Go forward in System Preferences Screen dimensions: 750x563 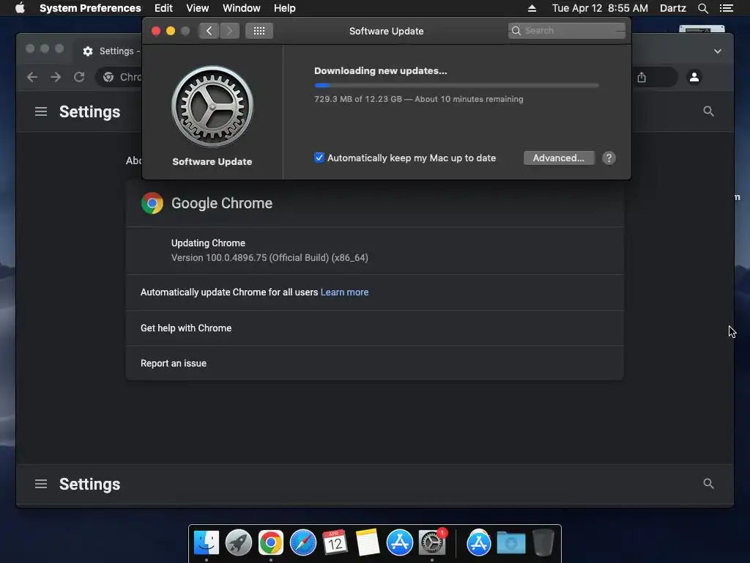229,31
